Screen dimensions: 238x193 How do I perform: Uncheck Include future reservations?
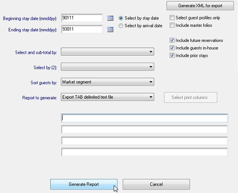(x=172, y=41)
